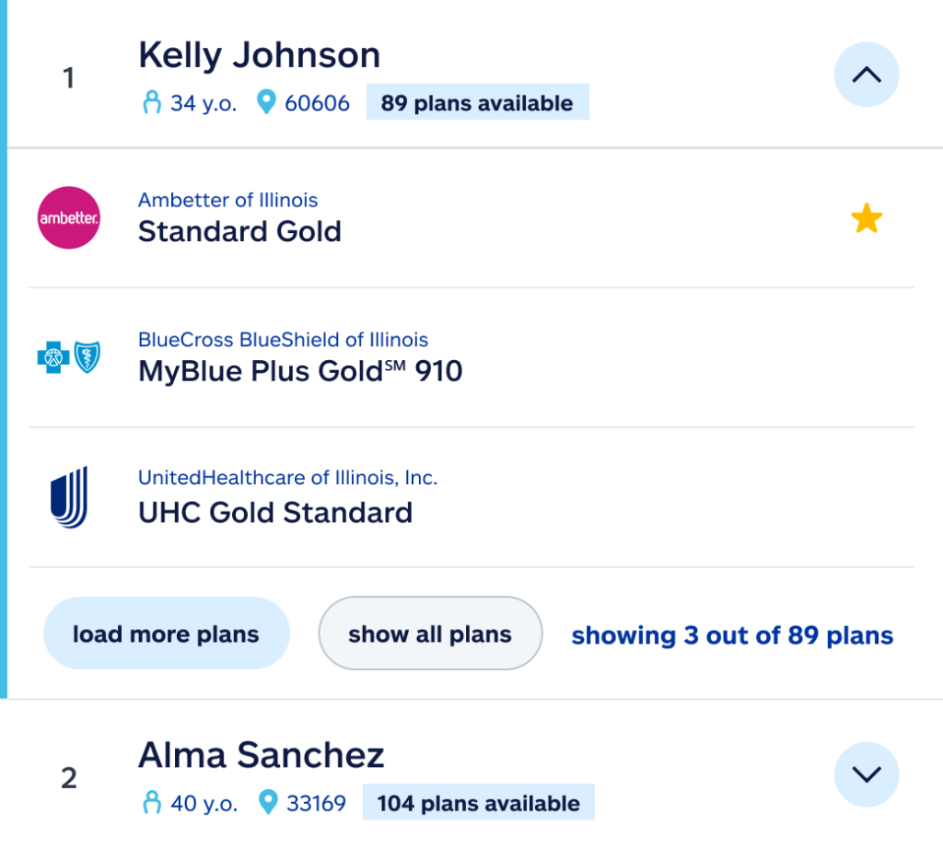The height and width of the screenshot is (849, 943).
Task: Open BlueCross BlueShield of Illinois carrier link
Action: (283, 340)
